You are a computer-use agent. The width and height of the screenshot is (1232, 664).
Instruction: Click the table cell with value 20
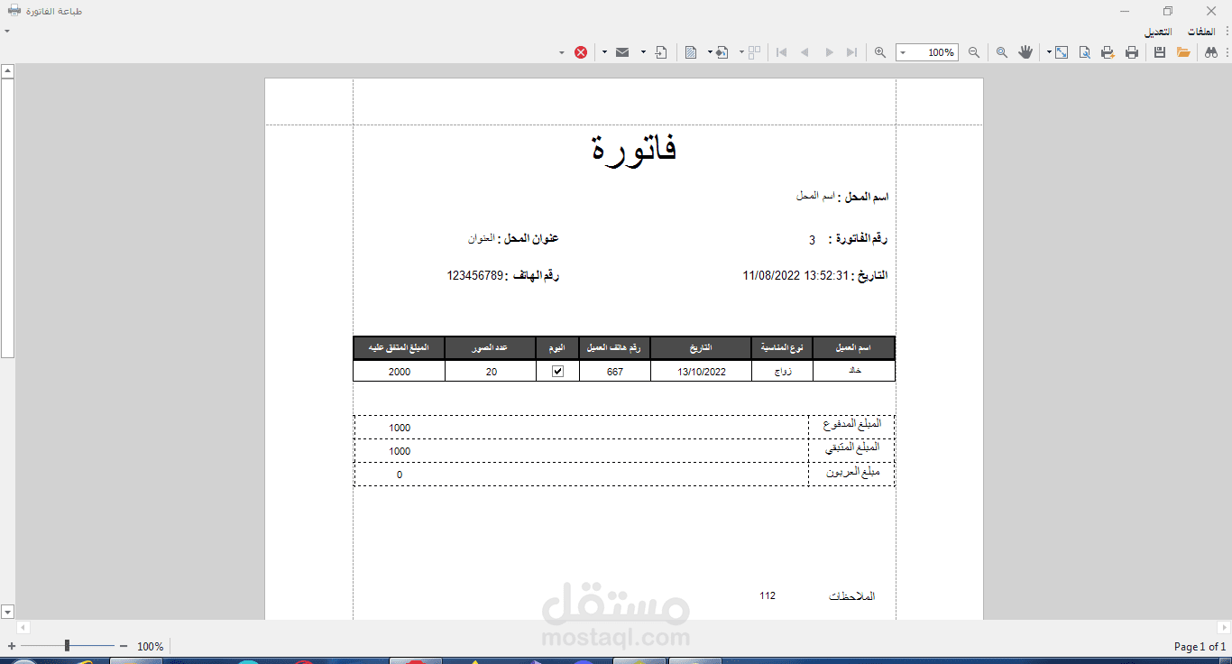coord(491,371)
